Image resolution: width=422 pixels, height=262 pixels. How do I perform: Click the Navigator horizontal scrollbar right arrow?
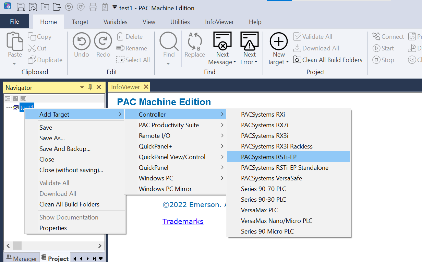(100, 246)
